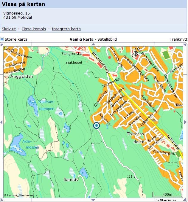Image resolution: width=188 pixels, height=202 pixels.
Task: Click the 118,1 elevation mark
Action: click(131, 176)
